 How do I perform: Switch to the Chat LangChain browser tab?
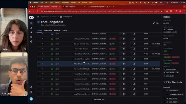click(x=74, y=7)
